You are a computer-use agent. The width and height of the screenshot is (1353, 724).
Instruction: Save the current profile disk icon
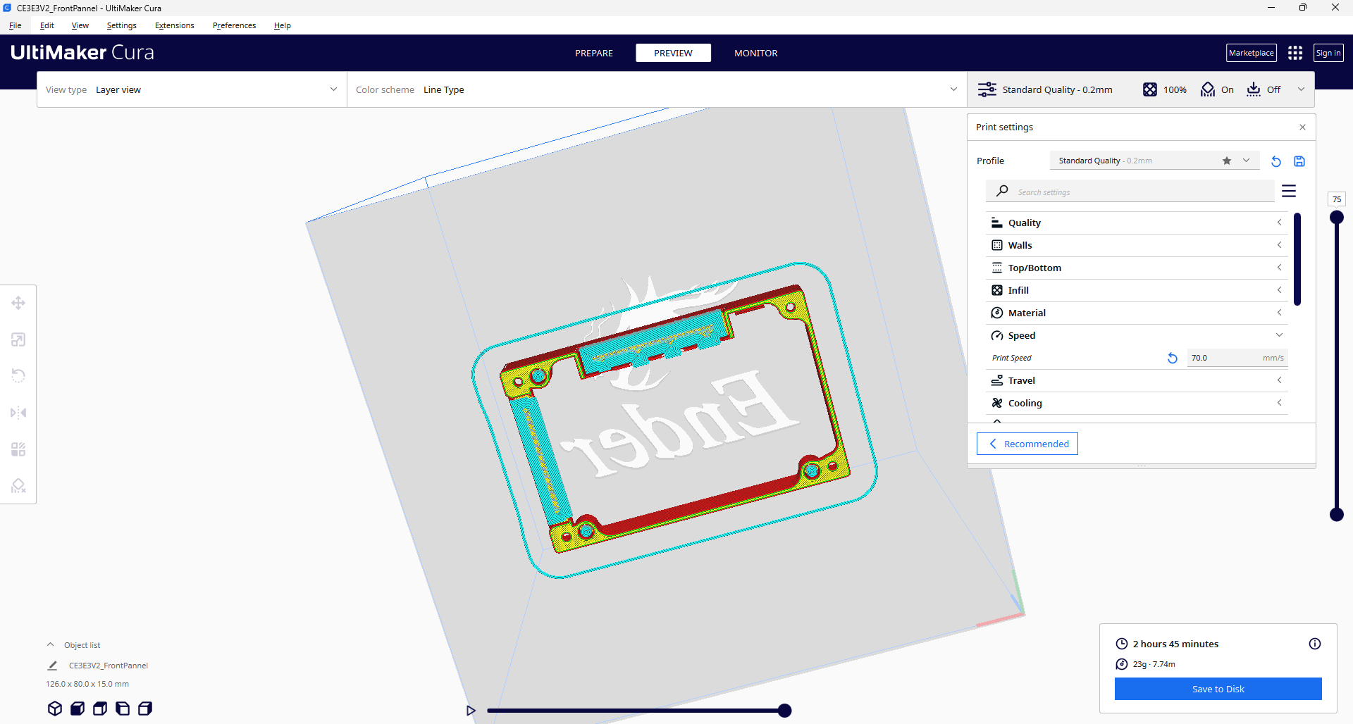point(1299,161)
